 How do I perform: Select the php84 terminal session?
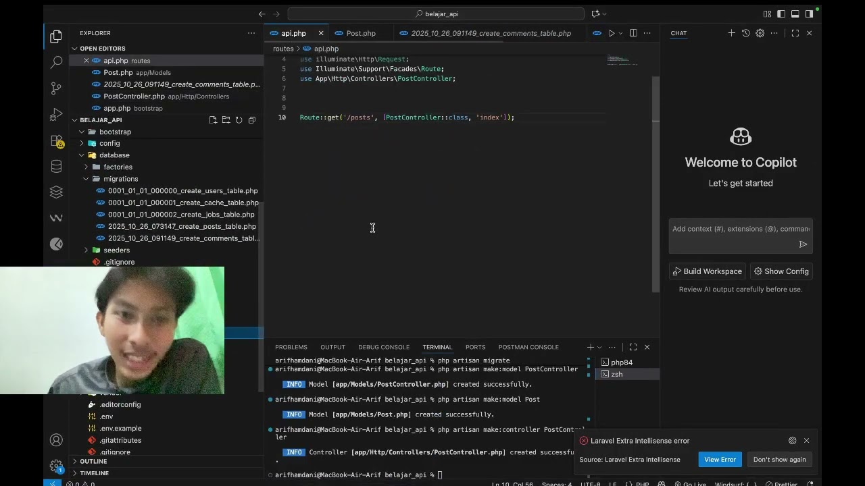626,362
